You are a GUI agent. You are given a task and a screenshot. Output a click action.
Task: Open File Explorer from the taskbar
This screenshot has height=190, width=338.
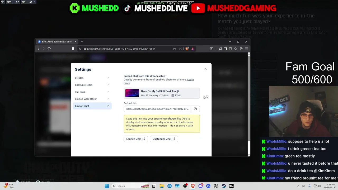[162, 186]
